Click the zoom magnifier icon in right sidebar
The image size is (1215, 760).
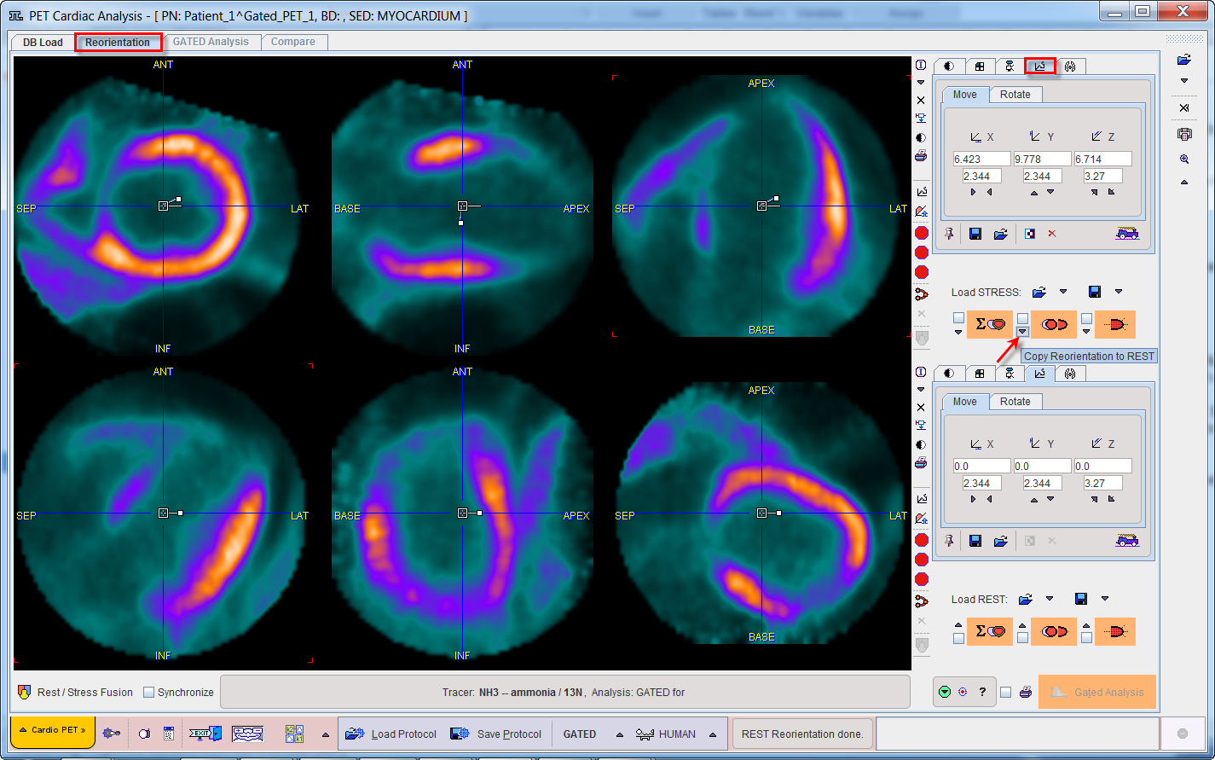pos(1184,160)
